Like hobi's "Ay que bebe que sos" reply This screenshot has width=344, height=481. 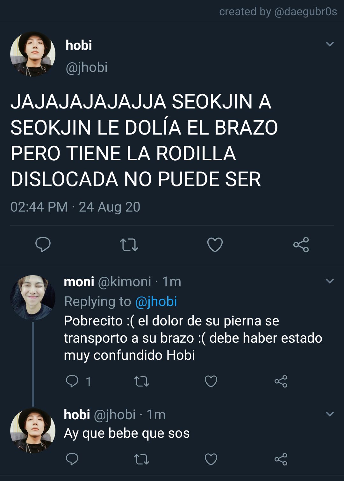point(211,459)
